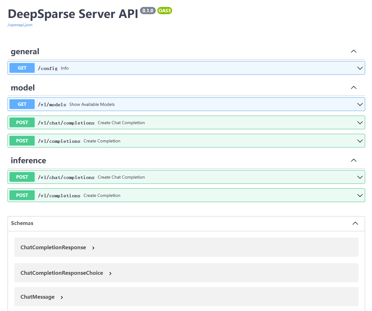Click model section /v1/completions path

59,141
